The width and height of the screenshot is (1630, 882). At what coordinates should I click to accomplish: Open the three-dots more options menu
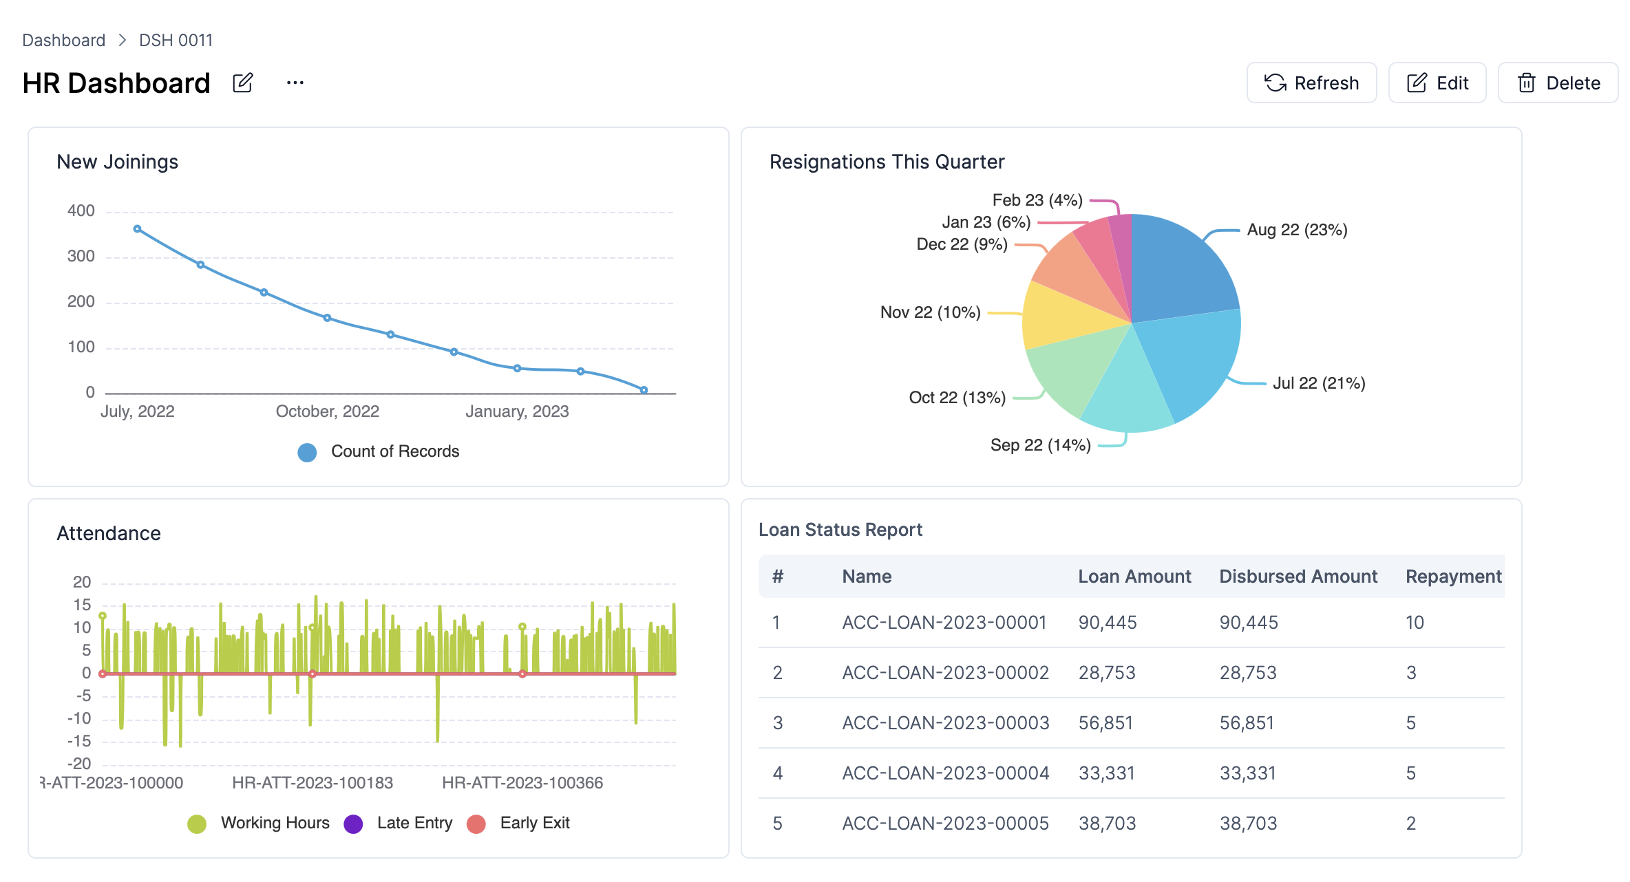click(295, 83)
